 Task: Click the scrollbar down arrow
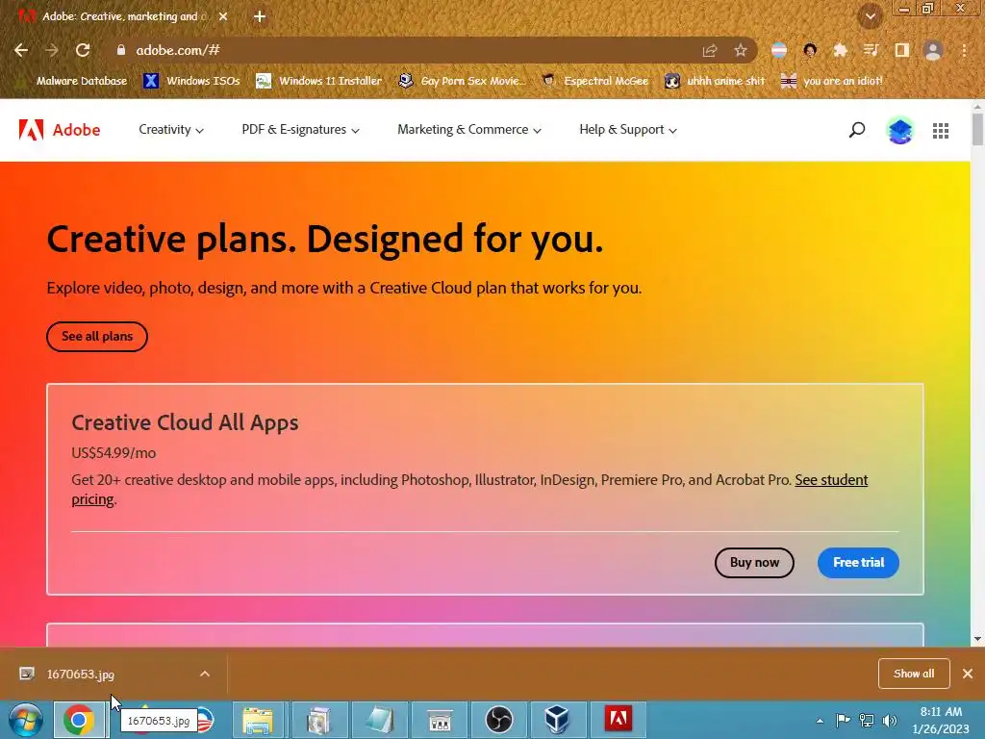tap(977, 639)
